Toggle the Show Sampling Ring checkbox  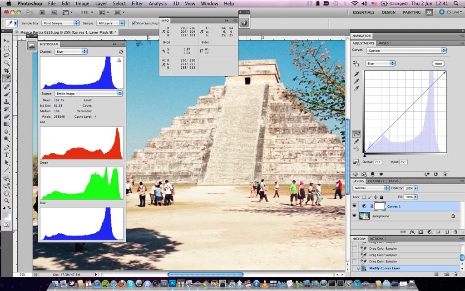pyautogui.click(x=134, y=23)
